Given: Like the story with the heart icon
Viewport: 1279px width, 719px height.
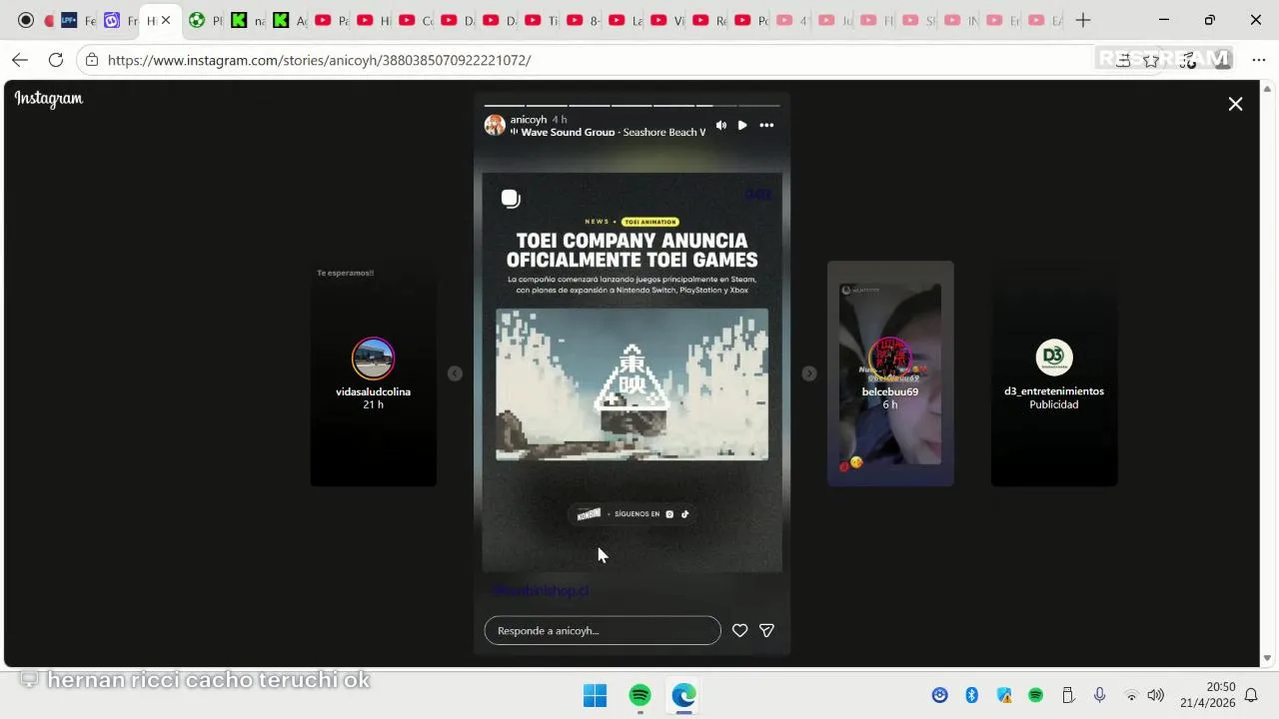Looking at the screenshot, I should (x=739, y=630).
